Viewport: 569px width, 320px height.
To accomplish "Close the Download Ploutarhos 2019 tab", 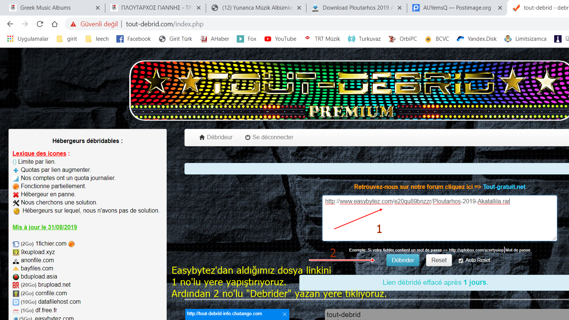I will point(399,8).
